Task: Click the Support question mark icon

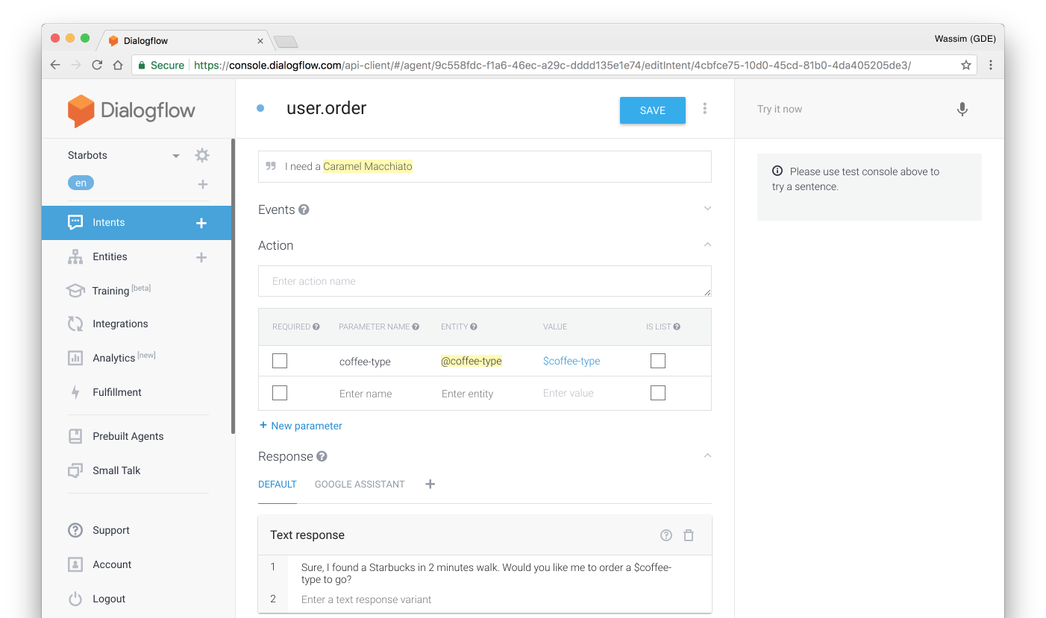Action: point(75,530)
